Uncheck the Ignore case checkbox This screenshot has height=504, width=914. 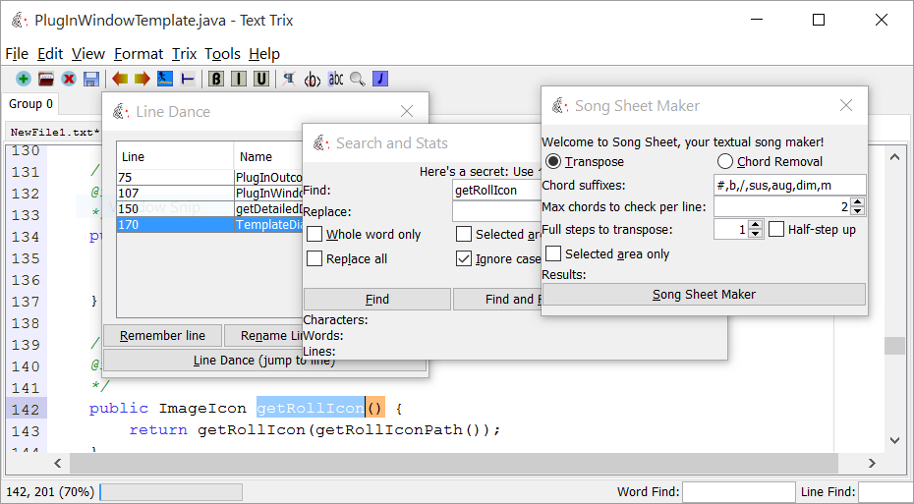tap(464, 258)
